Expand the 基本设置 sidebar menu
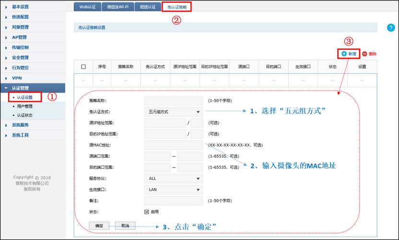The image size is (399, 240). [20, 7]
